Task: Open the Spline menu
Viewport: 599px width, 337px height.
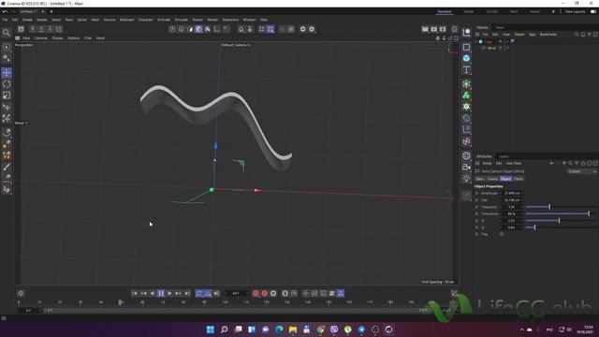Action: click(82, 20)
